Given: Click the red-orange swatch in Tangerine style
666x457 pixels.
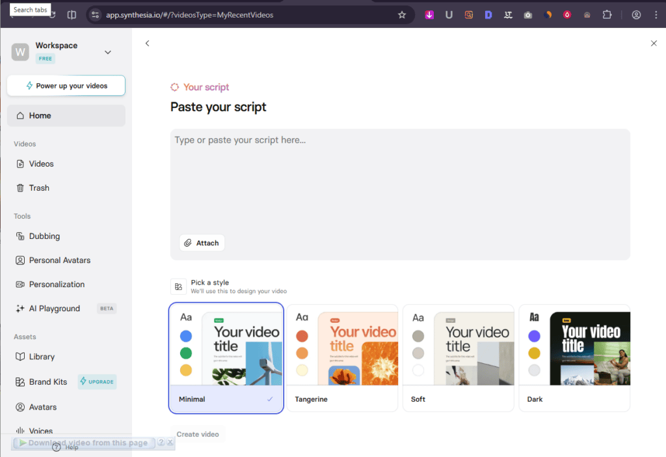Looking at the screenshot, I should pos(302,337).
